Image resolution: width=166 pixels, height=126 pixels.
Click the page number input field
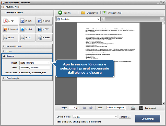72,108
